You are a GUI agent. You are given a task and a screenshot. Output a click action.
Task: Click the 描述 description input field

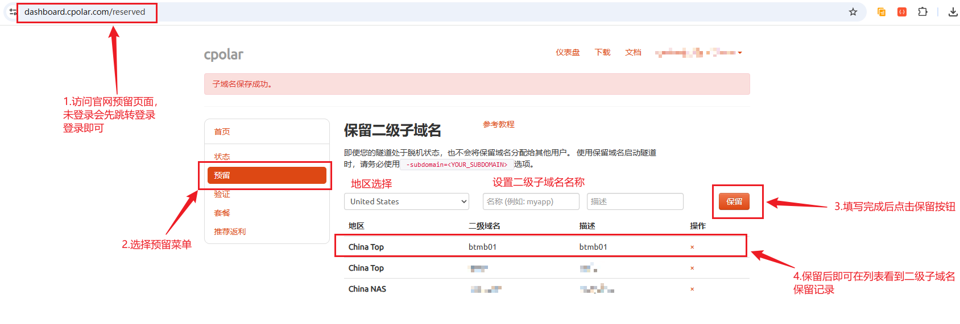tap(635, 201)
